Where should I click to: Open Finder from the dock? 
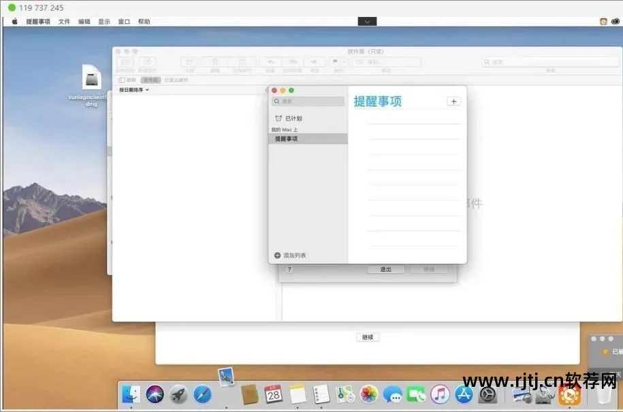(x=131, y=394)
